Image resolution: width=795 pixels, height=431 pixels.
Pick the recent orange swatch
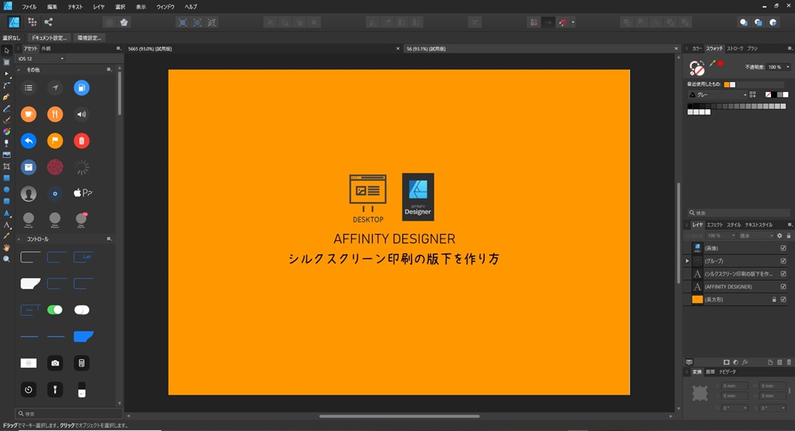click(x=726, y=84)
